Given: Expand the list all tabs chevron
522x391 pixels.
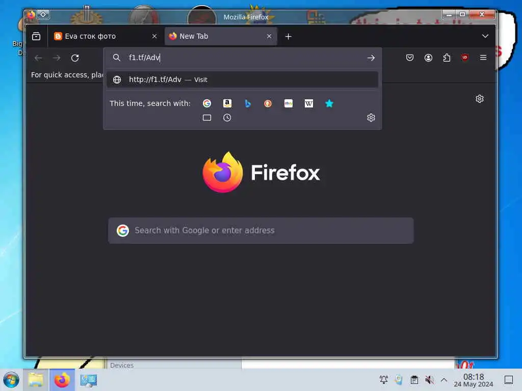Looking at the screenshot, I should pos(485,36).
